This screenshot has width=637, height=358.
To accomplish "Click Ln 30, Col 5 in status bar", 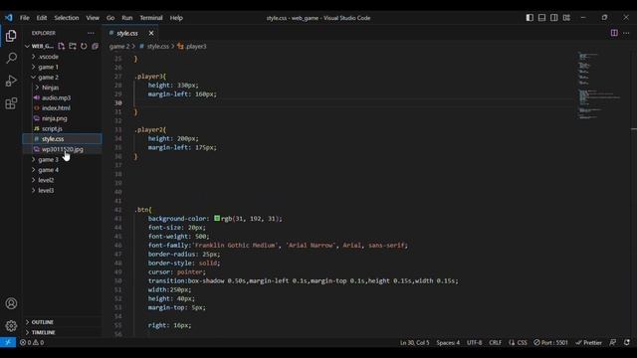I will point(414,342).
